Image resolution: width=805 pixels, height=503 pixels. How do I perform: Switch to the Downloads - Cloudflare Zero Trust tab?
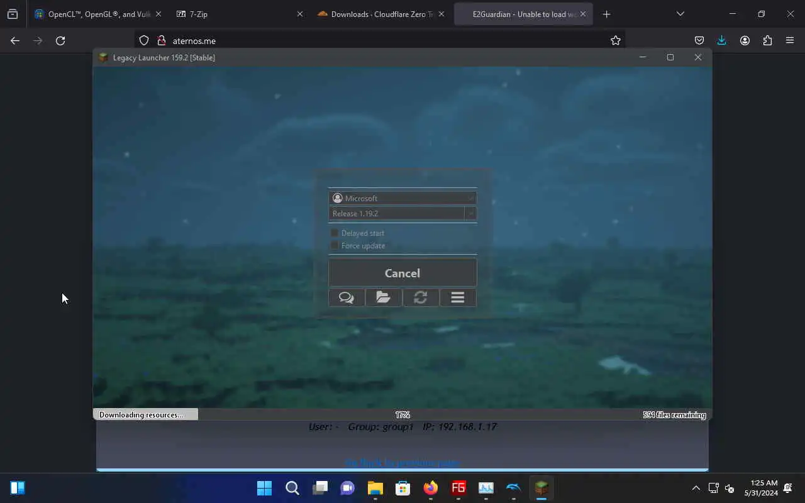[380, 14]
